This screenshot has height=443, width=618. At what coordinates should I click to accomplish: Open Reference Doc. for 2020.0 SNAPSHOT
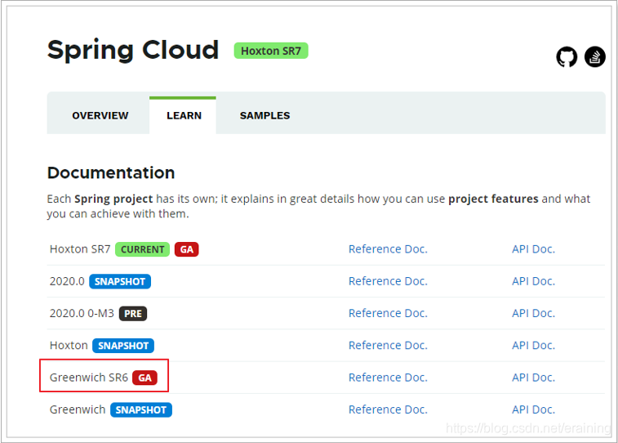(x=388, y=281)
